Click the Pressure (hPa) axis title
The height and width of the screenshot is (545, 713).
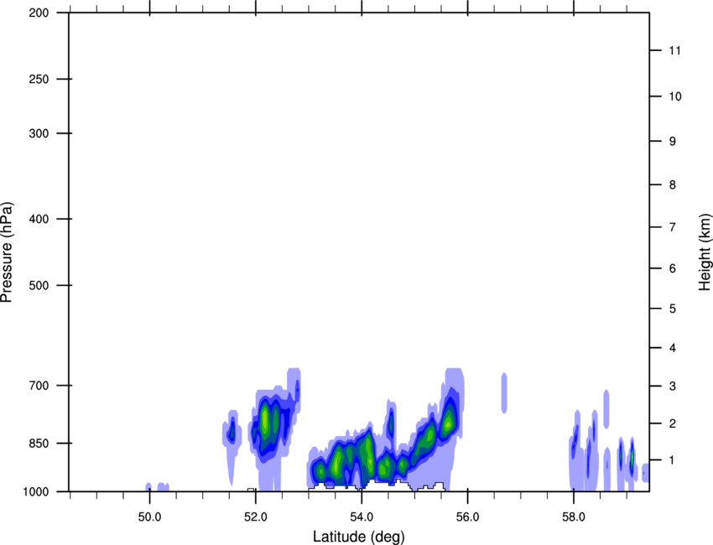pos(8,252)
